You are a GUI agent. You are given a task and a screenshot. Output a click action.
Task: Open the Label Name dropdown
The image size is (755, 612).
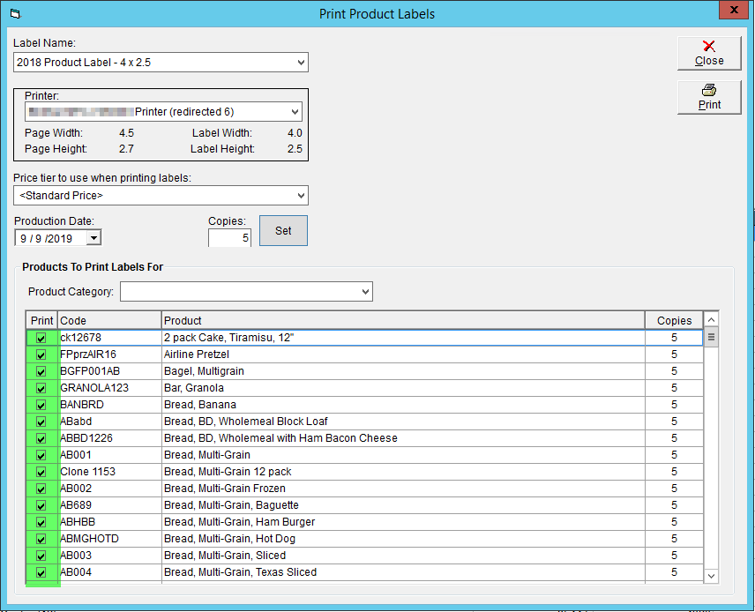pos(301,62)
